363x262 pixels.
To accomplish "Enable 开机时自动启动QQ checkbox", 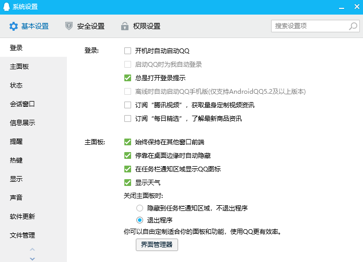I will click(x=127, y=51).
